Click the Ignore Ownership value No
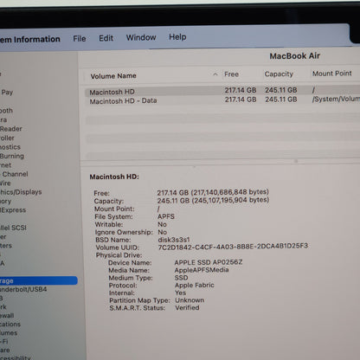Viewport: 360px width, 360px height. click(x=163, y=232)
